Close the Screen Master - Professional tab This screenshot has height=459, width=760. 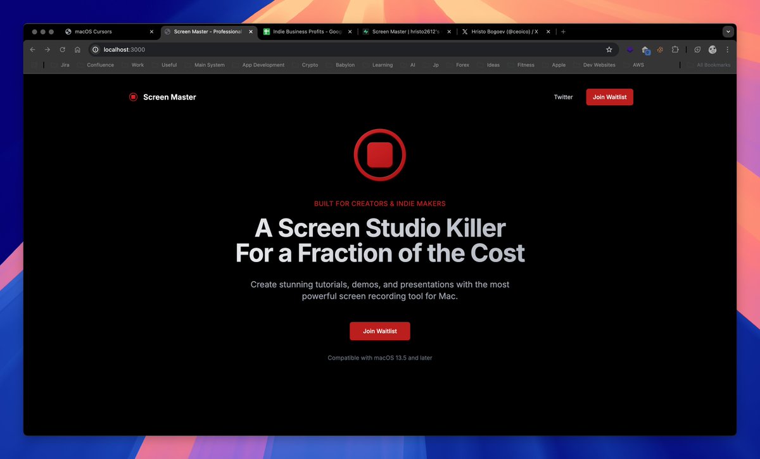251,32
